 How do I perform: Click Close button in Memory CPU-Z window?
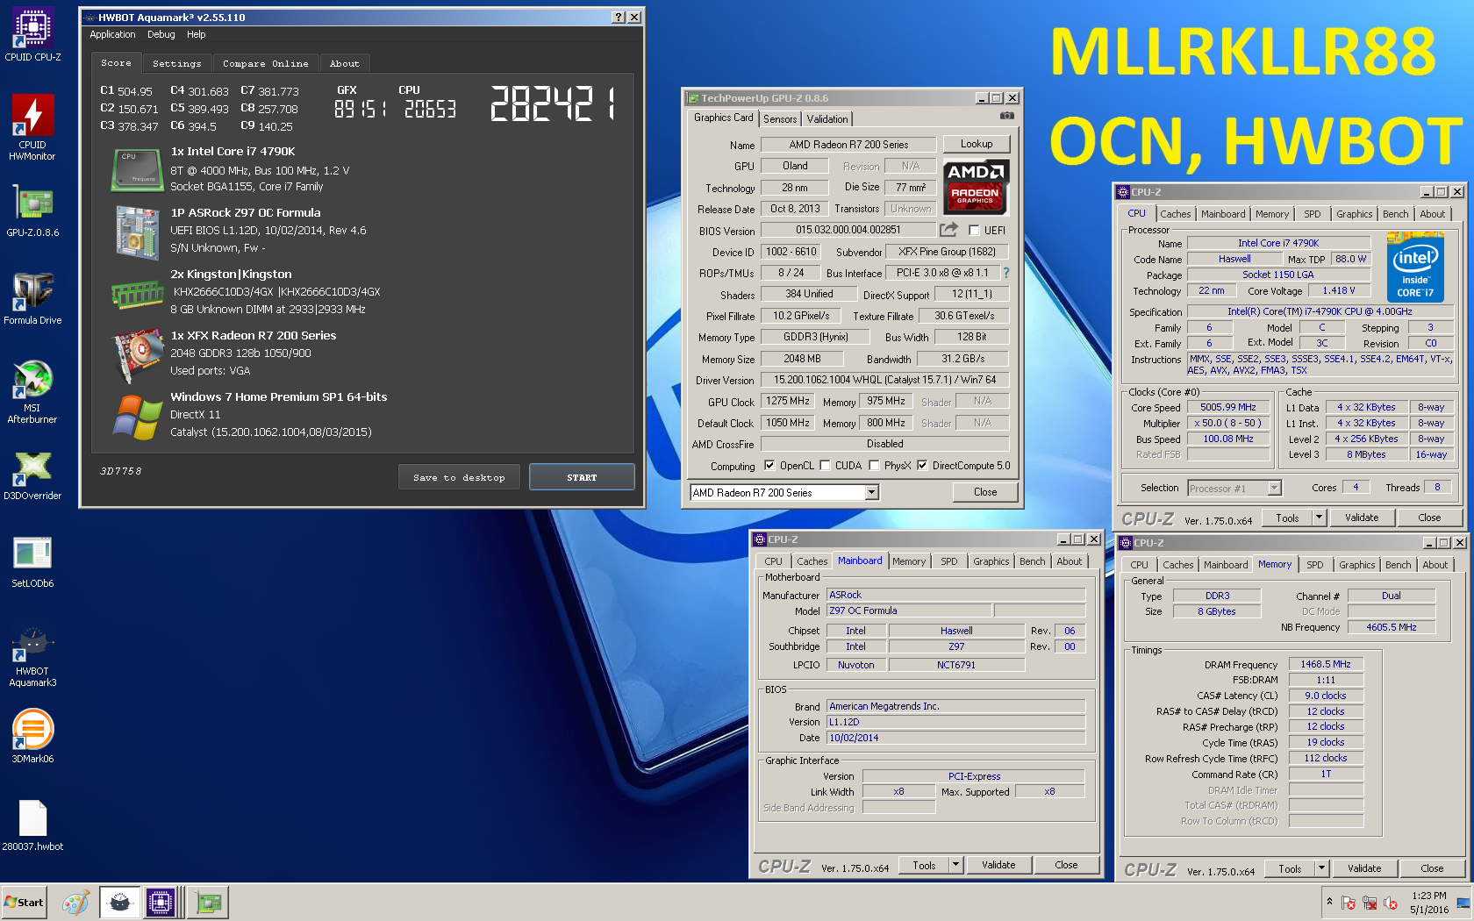pos(1432,868)
